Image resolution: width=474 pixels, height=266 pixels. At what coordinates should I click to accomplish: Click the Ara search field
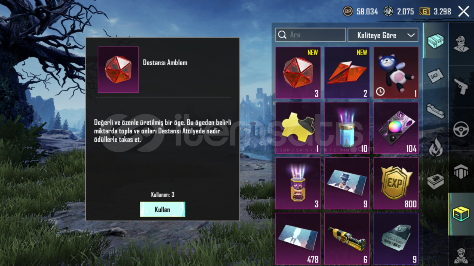310,35
